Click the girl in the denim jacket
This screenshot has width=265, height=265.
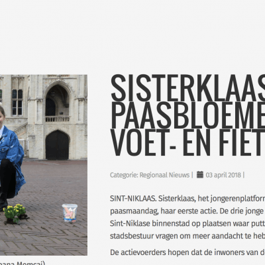[x=11, y=158]
